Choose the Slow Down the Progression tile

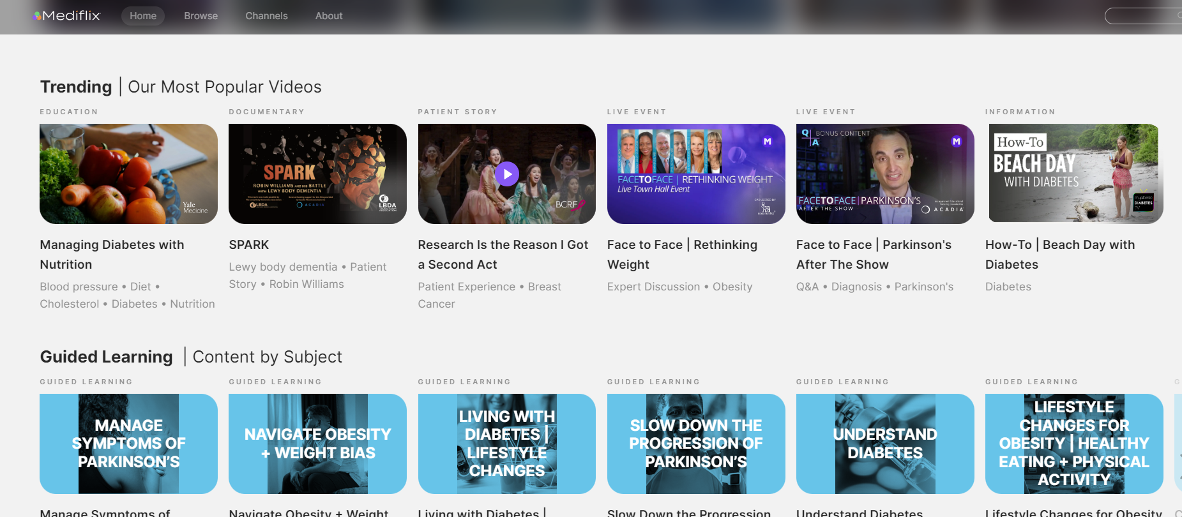[x=695, y=444]
